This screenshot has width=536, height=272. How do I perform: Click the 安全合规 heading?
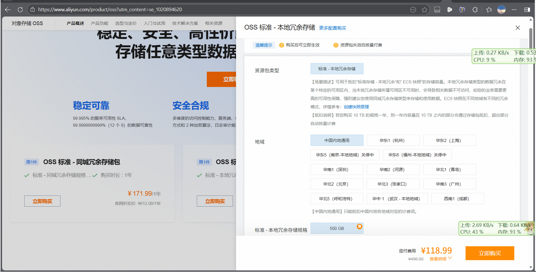(x=191, y=105)
